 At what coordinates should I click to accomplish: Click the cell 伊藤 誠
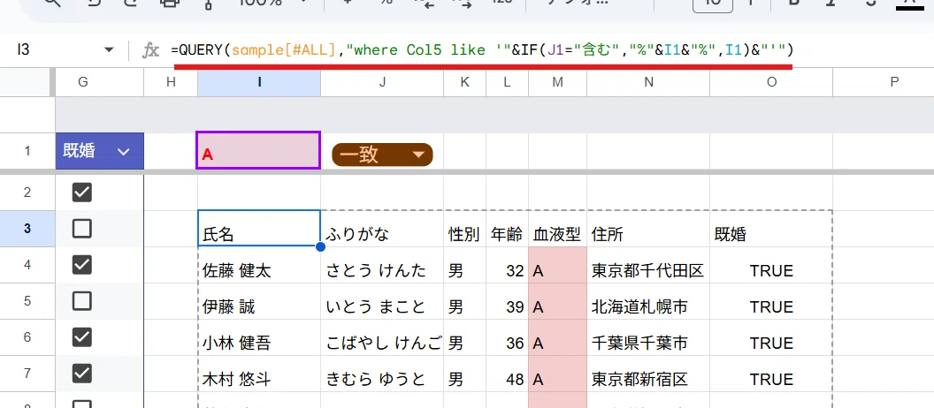[259, 301]
